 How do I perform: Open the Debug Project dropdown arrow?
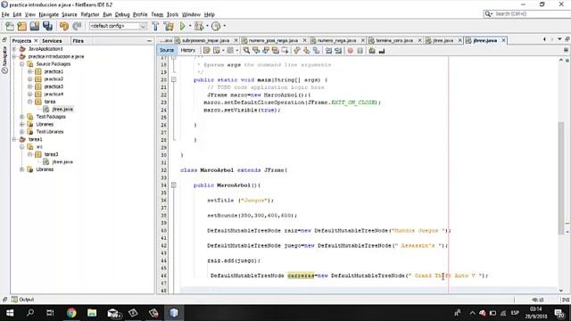(207, 26)
